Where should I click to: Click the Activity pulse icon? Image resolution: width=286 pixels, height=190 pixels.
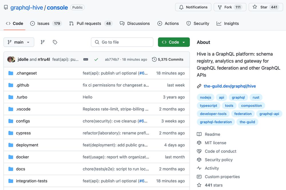click(199, 168)
